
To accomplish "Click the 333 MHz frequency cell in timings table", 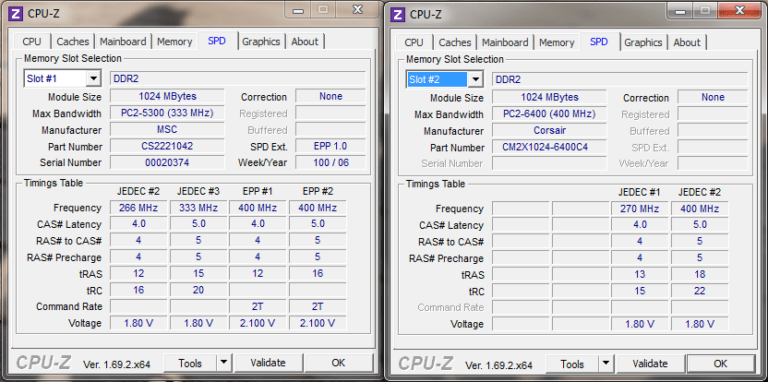I will (x=198, y=208).
